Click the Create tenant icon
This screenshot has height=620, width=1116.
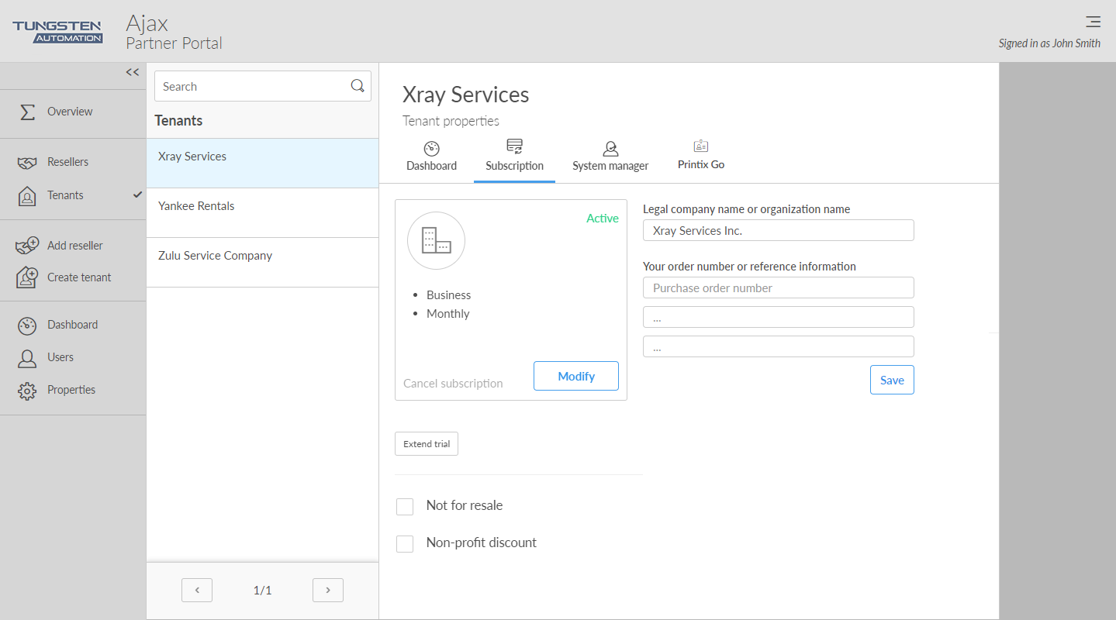point(27,277)
